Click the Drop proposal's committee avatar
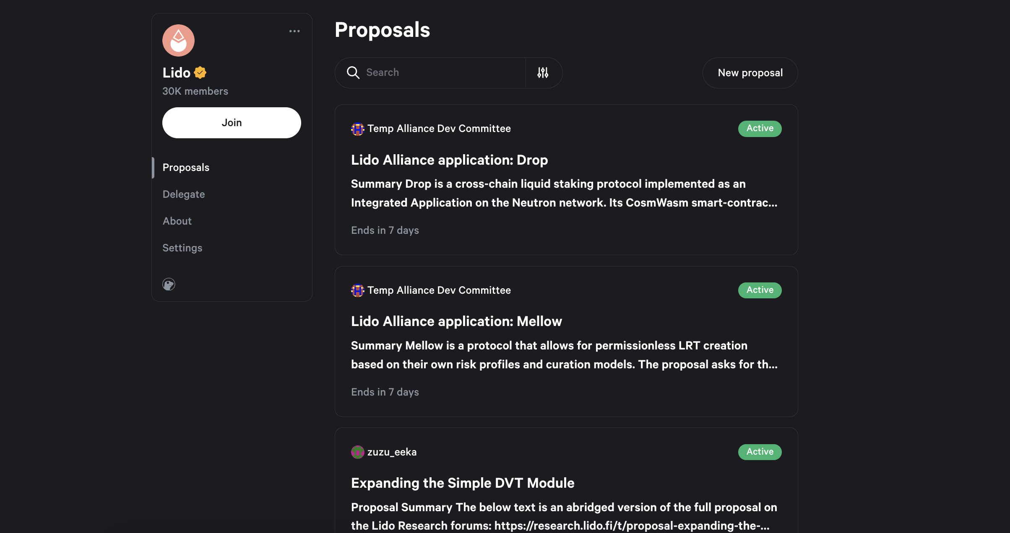Screen dimensions: 1010x533 point(357,129)
